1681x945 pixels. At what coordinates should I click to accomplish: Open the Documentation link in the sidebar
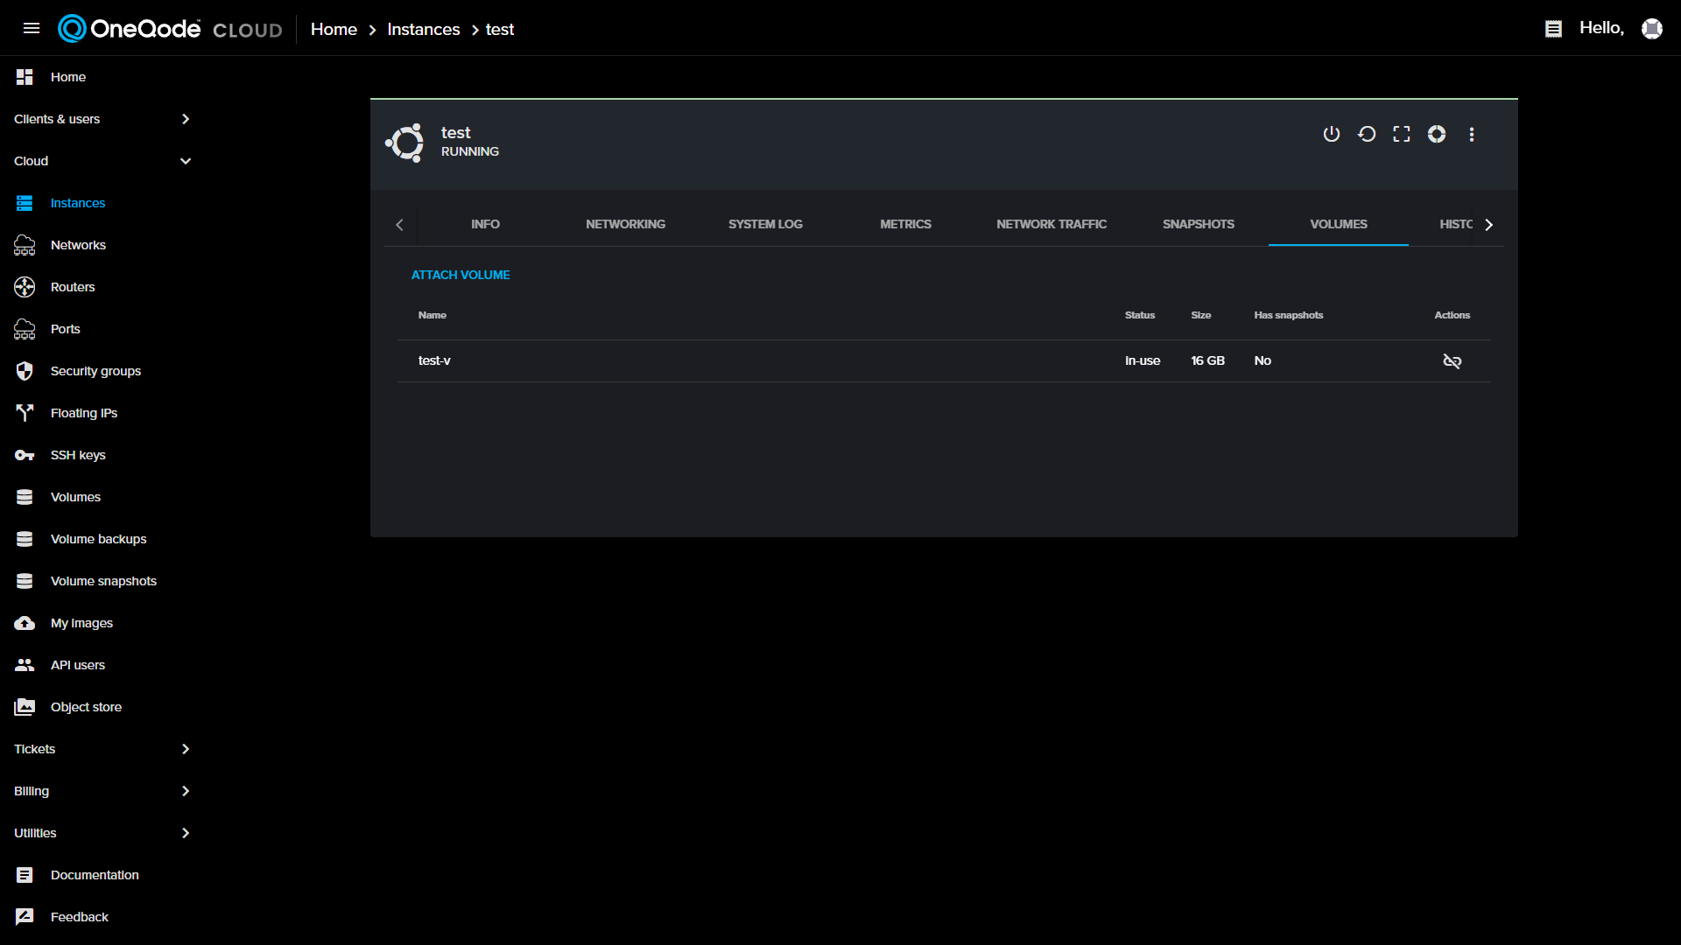click(x=95, y=874)
